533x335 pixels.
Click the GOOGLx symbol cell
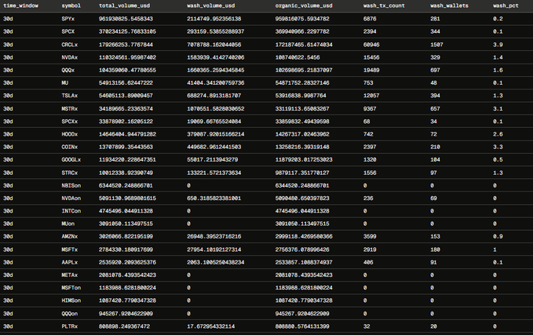(71, 159)
